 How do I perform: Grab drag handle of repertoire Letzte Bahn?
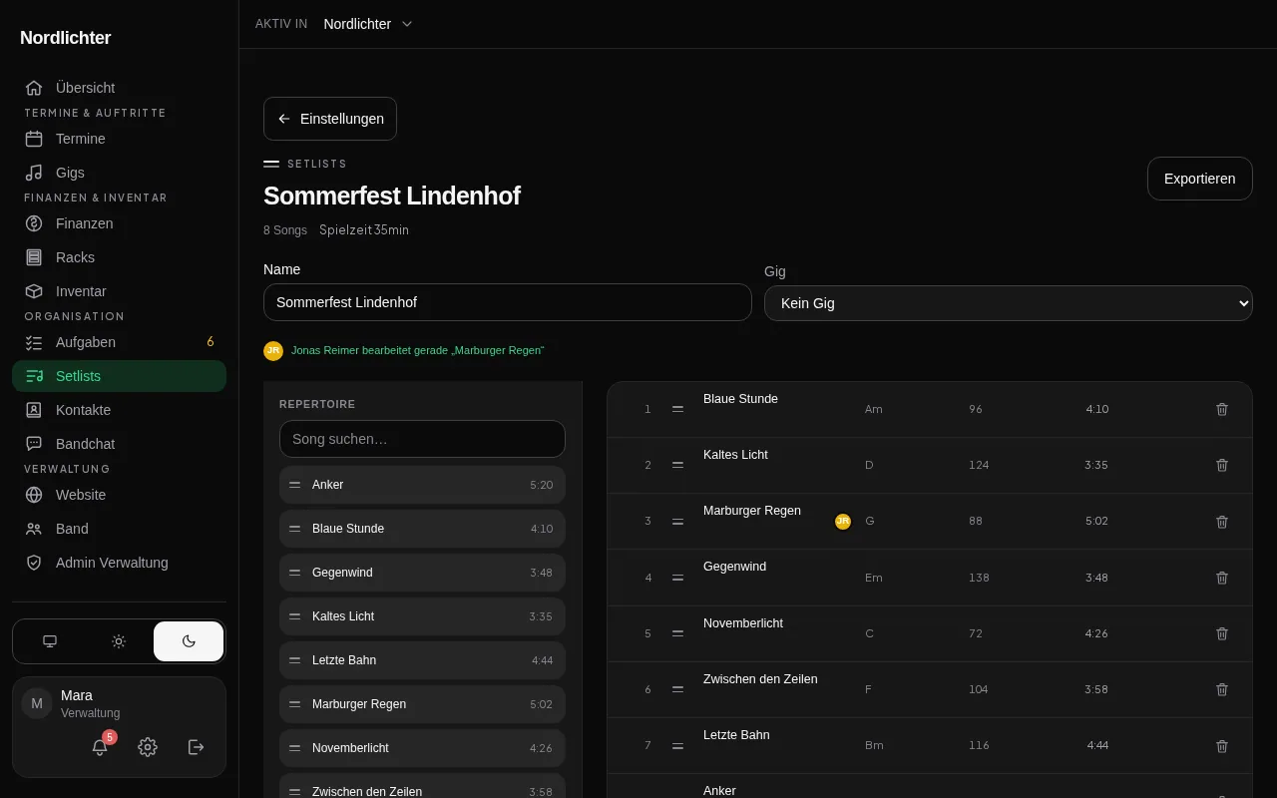click(295, 660)
